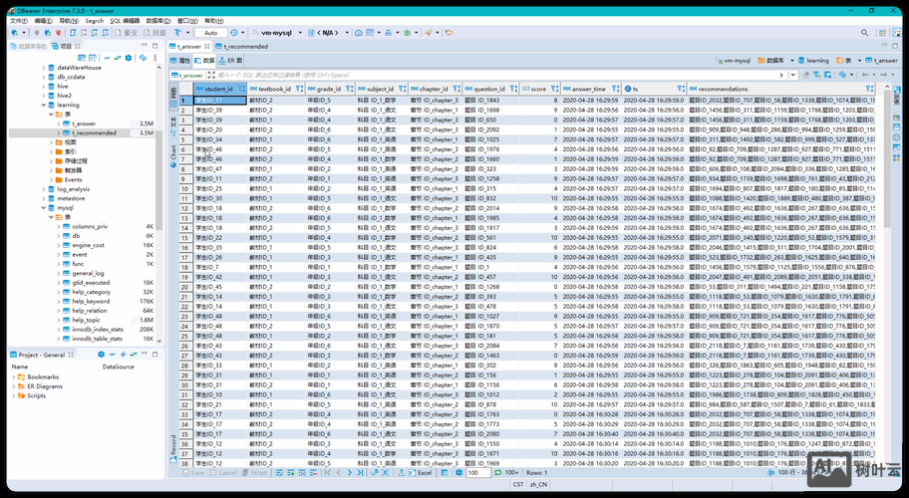Screen dimensions: 909x498
Task: Click the t_answer table in navigator tree
Action: tap(85, 124)
